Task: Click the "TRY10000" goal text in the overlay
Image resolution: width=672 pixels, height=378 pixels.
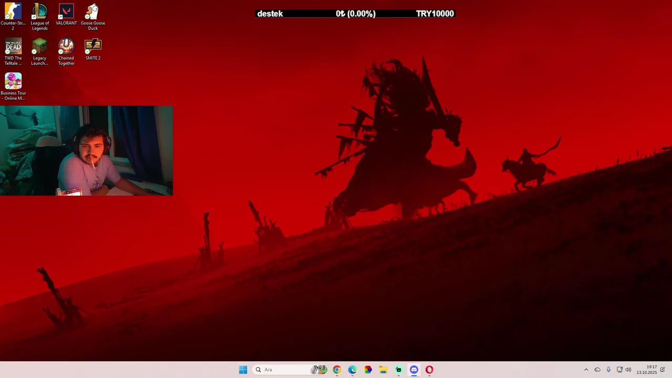Action: pos(435,14)
